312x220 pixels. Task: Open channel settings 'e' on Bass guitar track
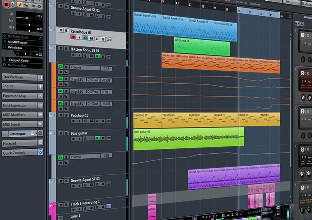coord(85,138)
